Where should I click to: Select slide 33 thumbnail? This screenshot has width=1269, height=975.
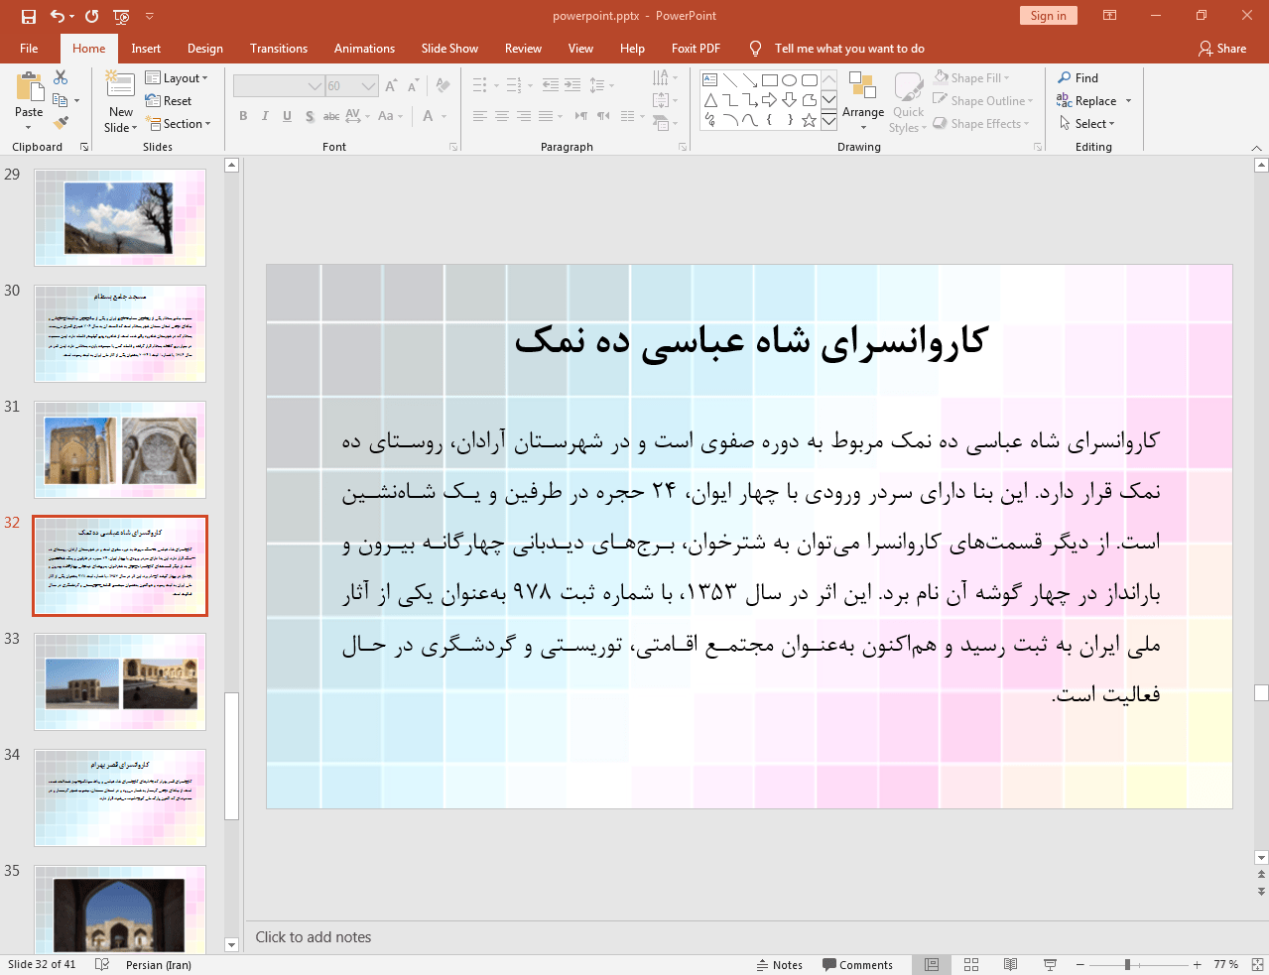120,682
